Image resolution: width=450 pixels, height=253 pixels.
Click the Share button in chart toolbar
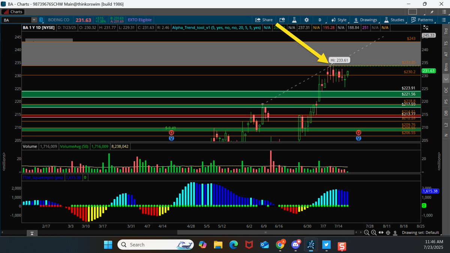tap(264, 19)
